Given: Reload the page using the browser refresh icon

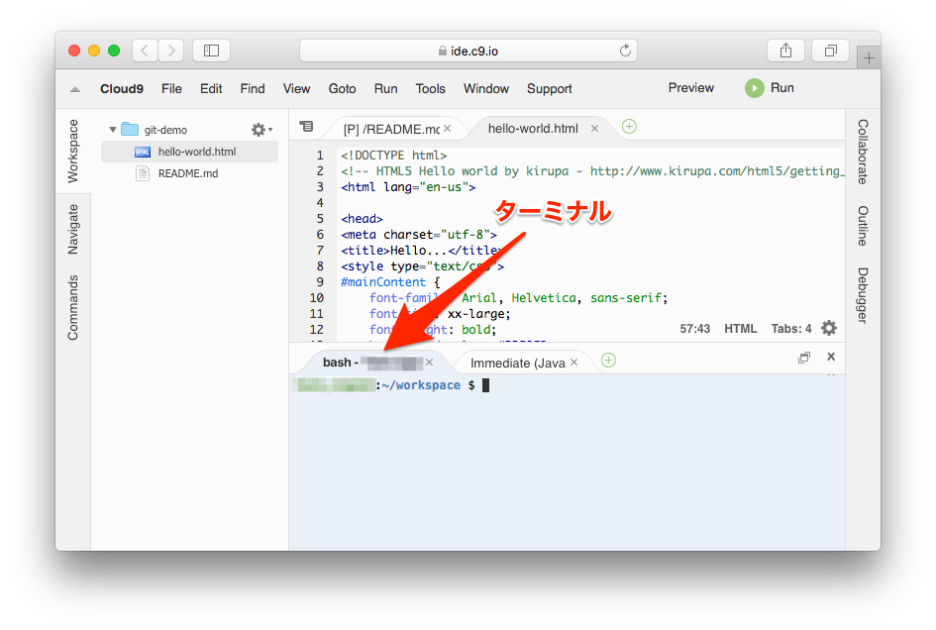Looking at the screenshot, I should [624, 50].
